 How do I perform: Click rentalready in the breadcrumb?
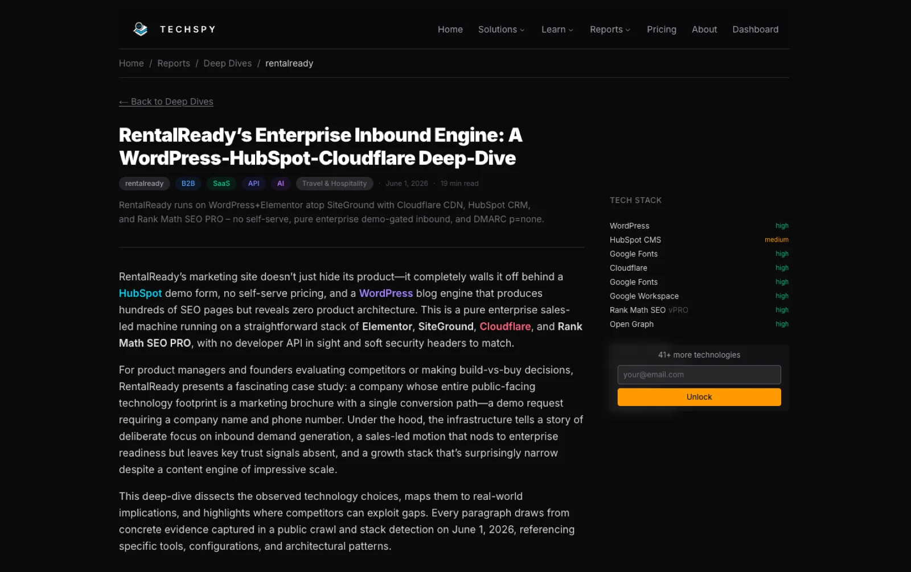click(289, 63)
